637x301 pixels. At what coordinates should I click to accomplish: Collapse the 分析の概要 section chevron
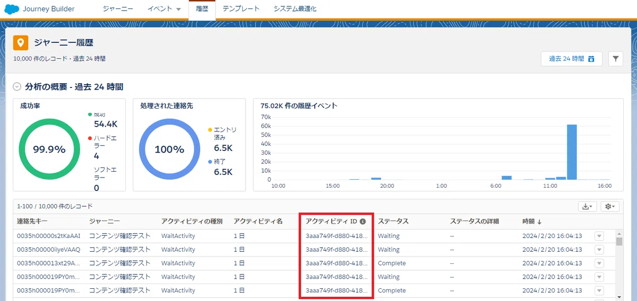[17, 87]
